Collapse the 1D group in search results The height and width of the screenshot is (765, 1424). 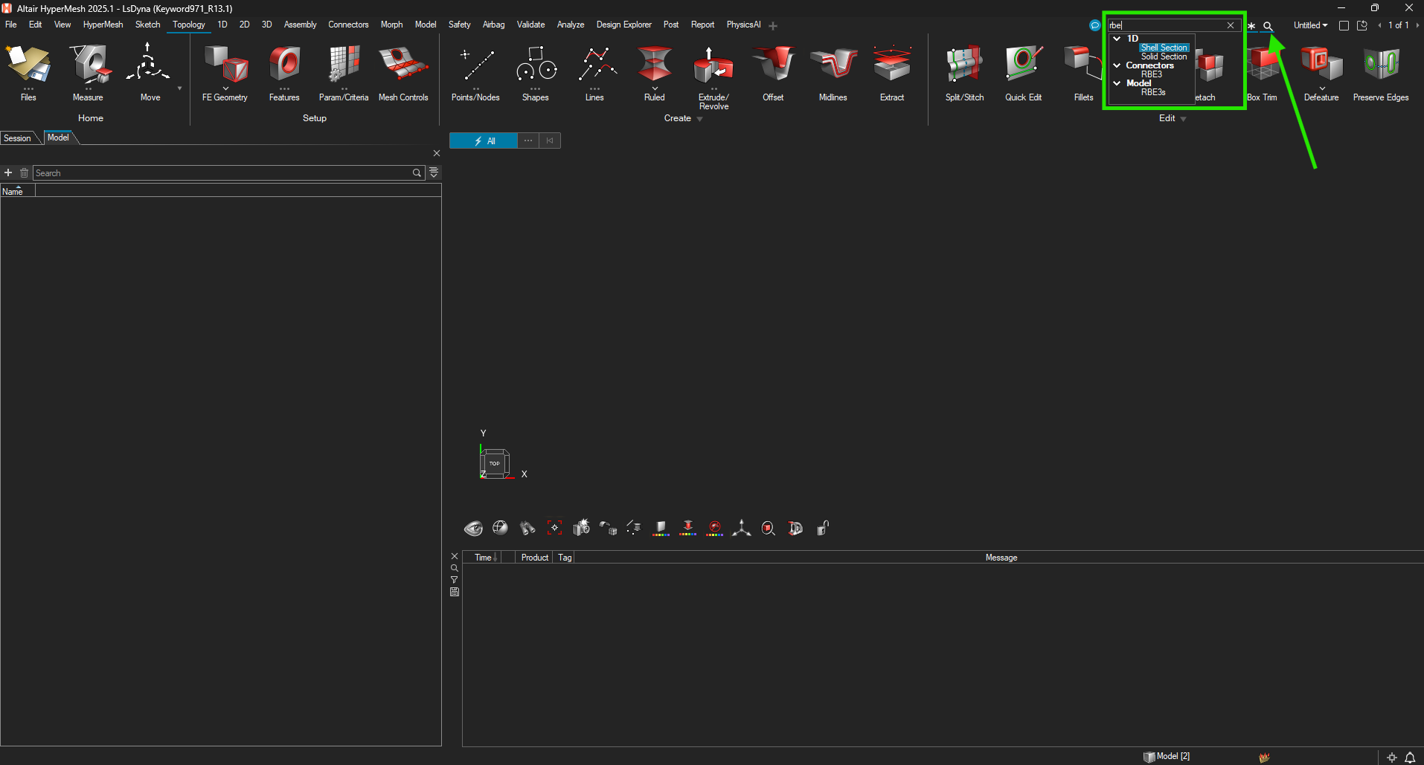click(1117, 39)
